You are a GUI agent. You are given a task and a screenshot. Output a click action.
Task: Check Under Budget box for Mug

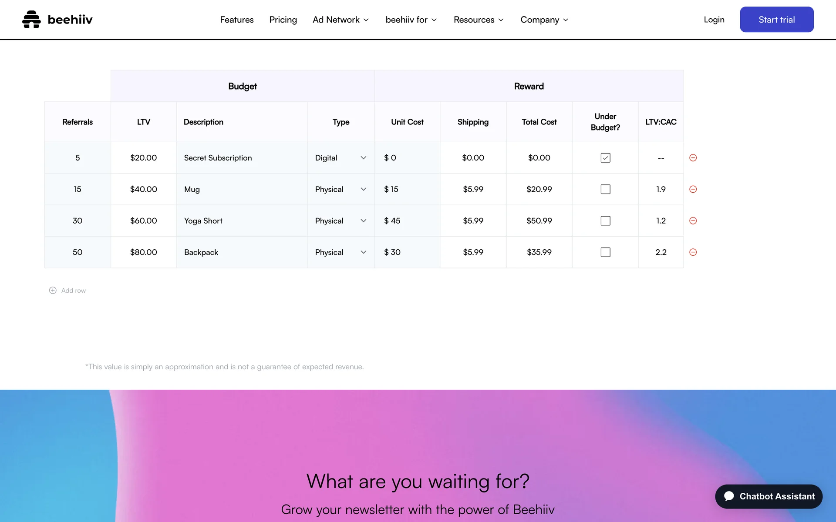tap(605, 189)
